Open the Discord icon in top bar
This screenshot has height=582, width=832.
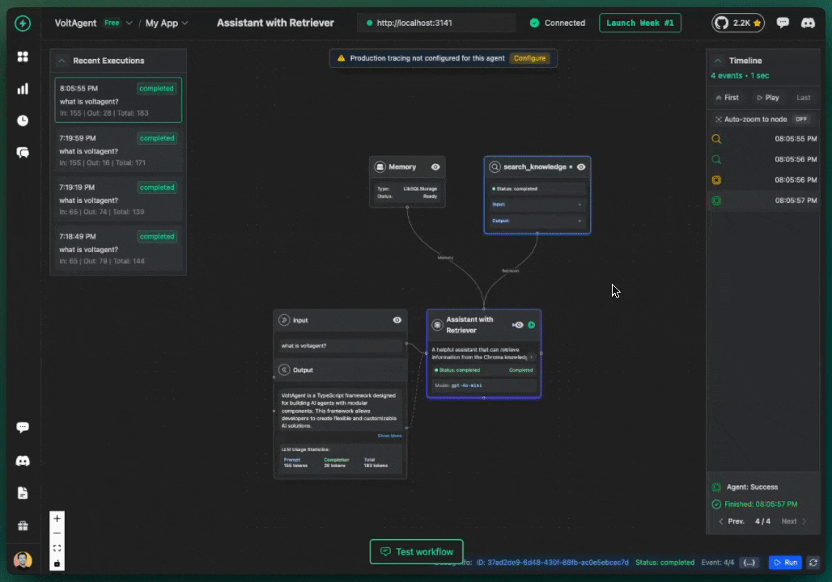coord(808,23)
